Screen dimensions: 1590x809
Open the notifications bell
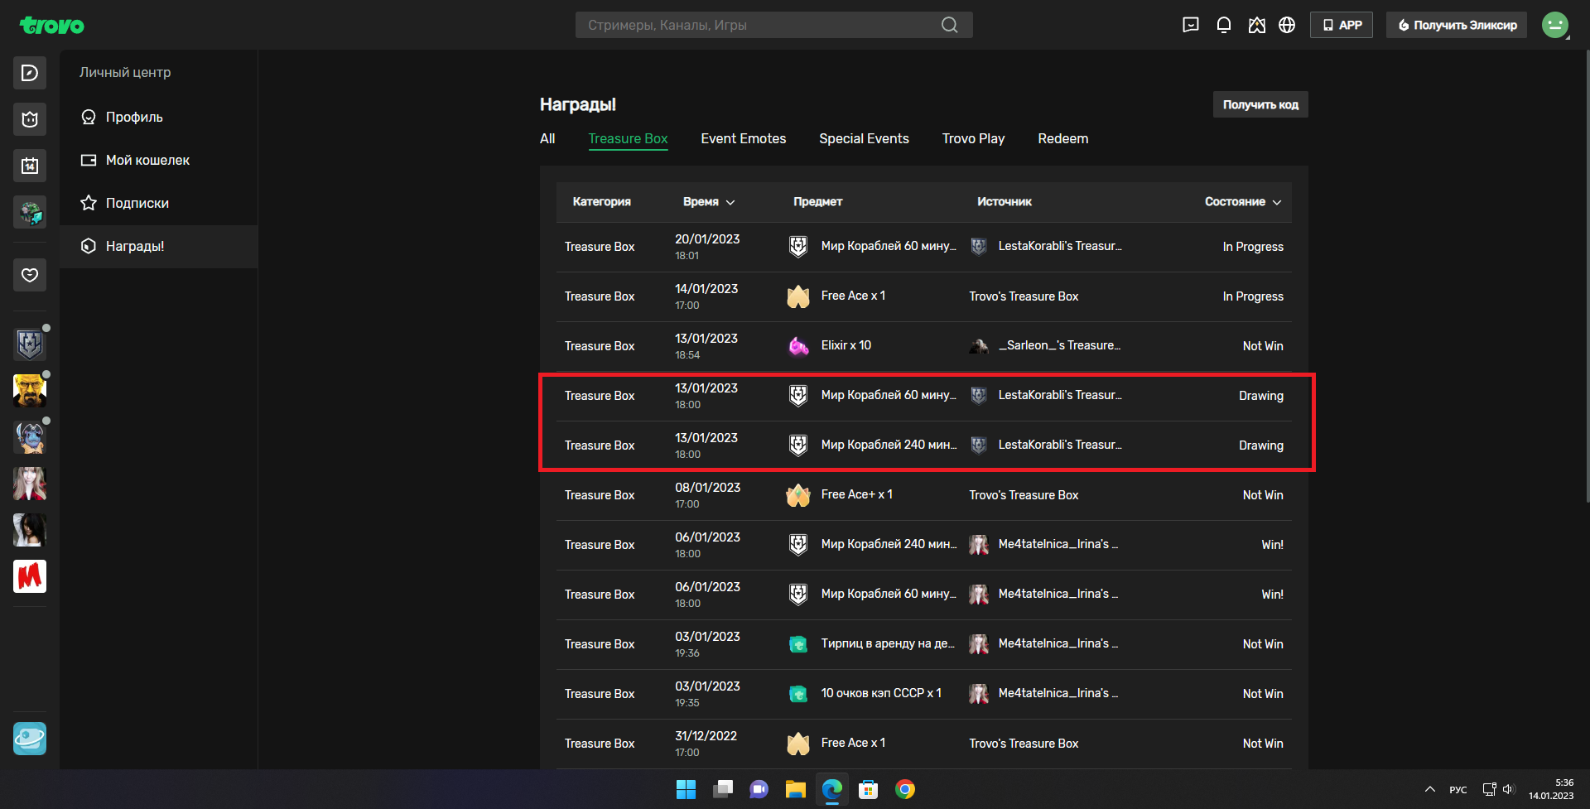coord(1223,25)
